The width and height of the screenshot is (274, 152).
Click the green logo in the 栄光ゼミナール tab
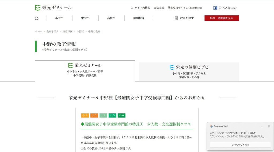pos(71,65)
